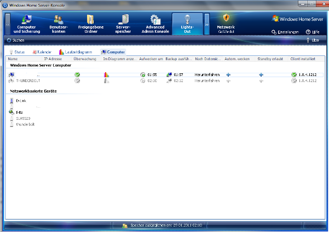The image size is (329, 232).
Task: Click version 1.0.4.1212 in first row
Action: [308, 74]
